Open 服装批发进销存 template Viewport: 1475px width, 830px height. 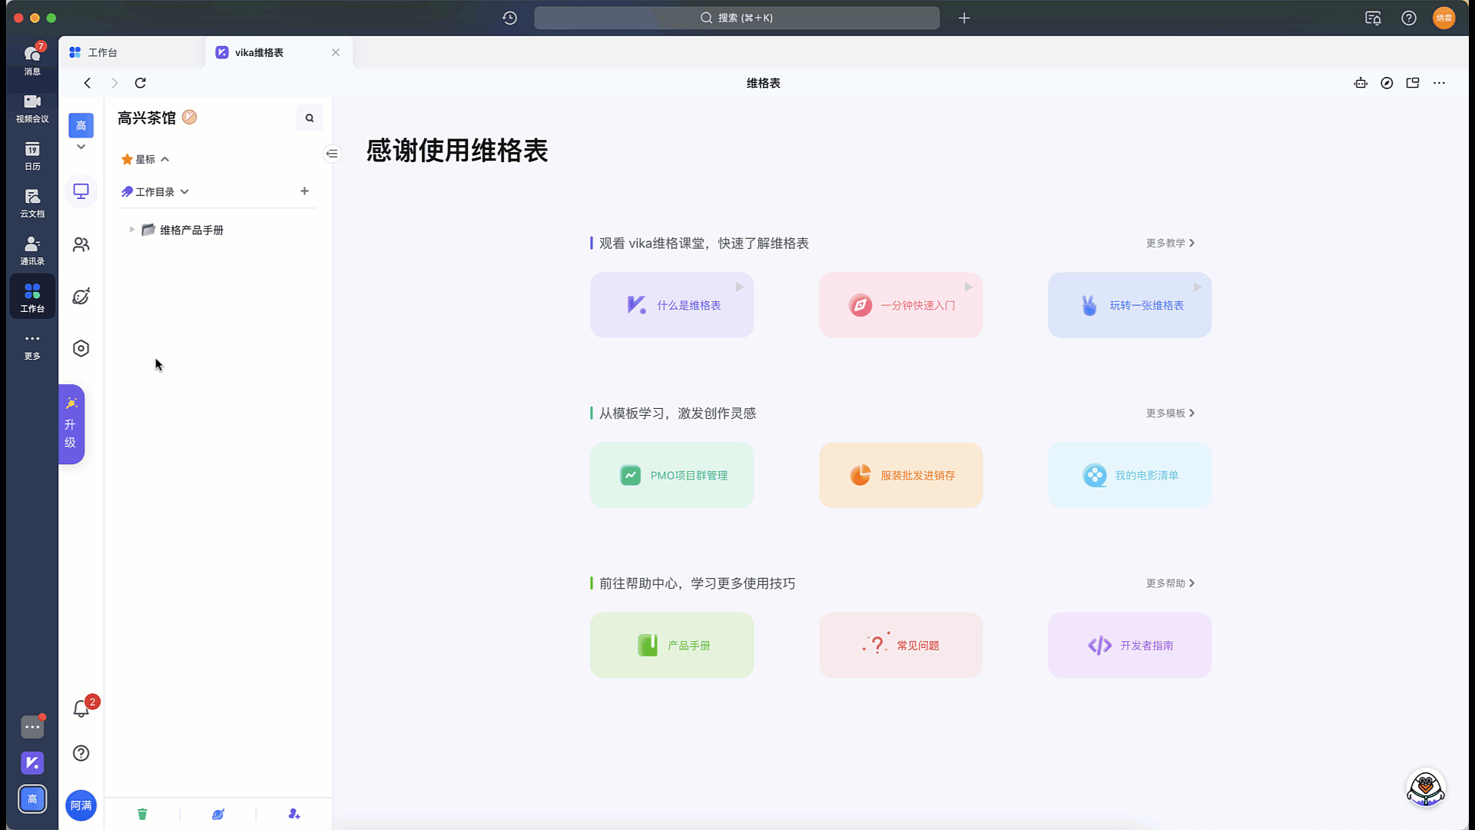pos(900,475)
